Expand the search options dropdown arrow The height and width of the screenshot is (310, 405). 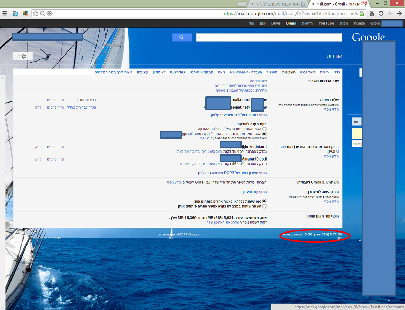pyautogui.click(x=199, y=38)
